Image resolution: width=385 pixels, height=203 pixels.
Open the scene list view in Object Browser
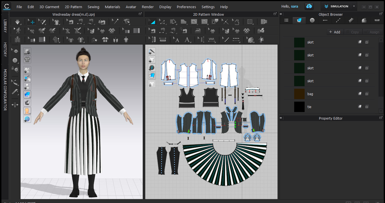(x=287, y=20)
